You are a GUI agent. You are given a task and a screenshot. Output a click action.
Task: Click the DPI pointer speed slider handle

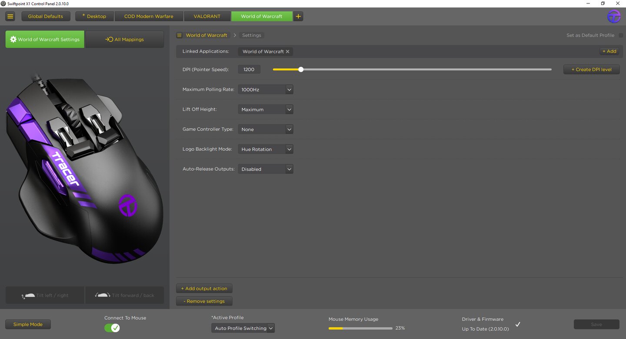[x=301, y=70]
